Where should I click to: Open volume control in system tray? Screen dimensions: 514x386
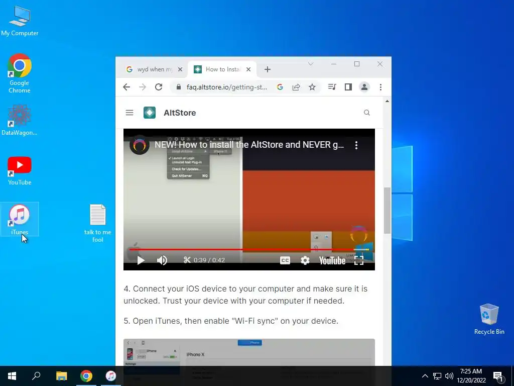click(x=449, y=376)
